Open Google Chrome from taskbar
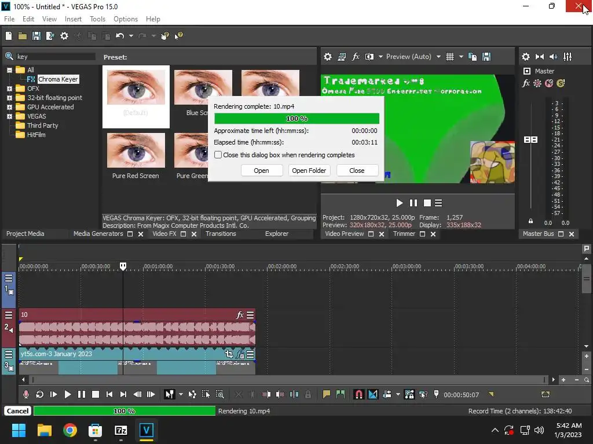This screenshot has height=444, width=593. [x=70, y=430]
